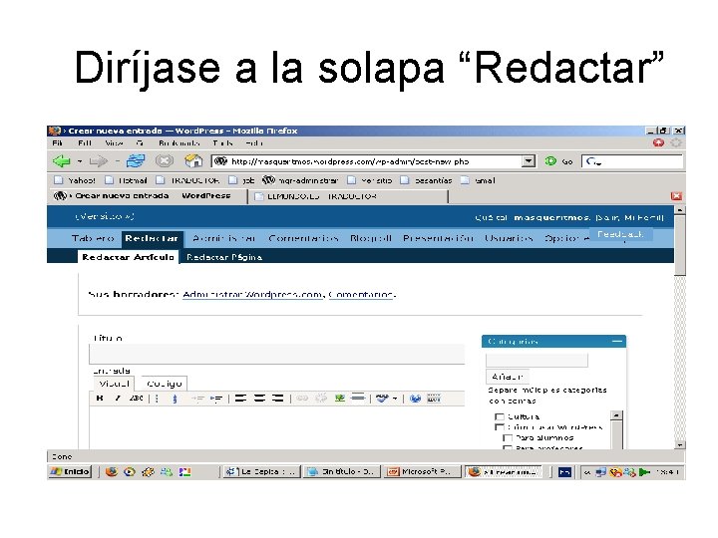This screenshot has width=718, height=538.
Task: Open the File menu
Action: pos(57,142)
